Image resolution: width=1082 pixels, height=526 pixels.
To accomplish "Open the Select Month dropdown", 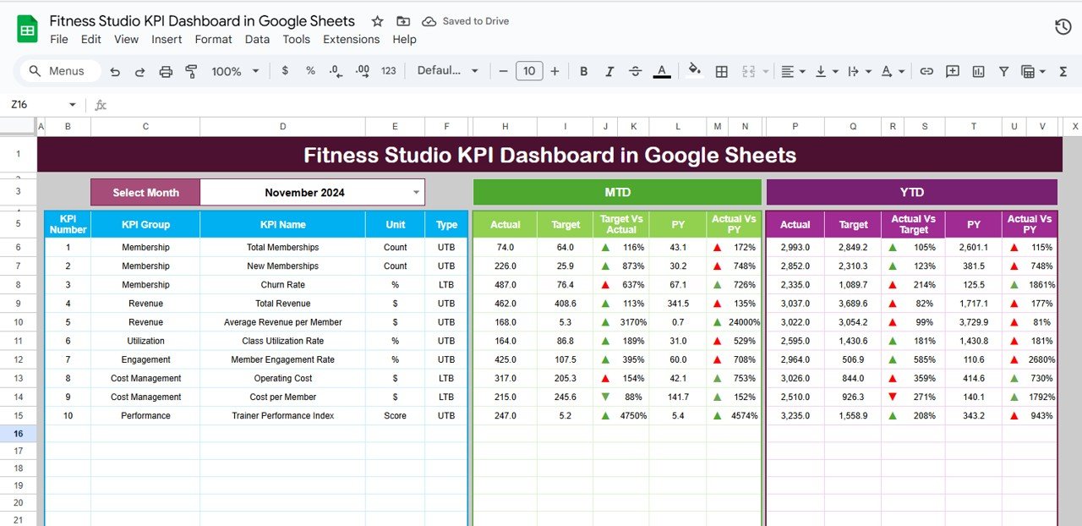I will pos(416,192).
